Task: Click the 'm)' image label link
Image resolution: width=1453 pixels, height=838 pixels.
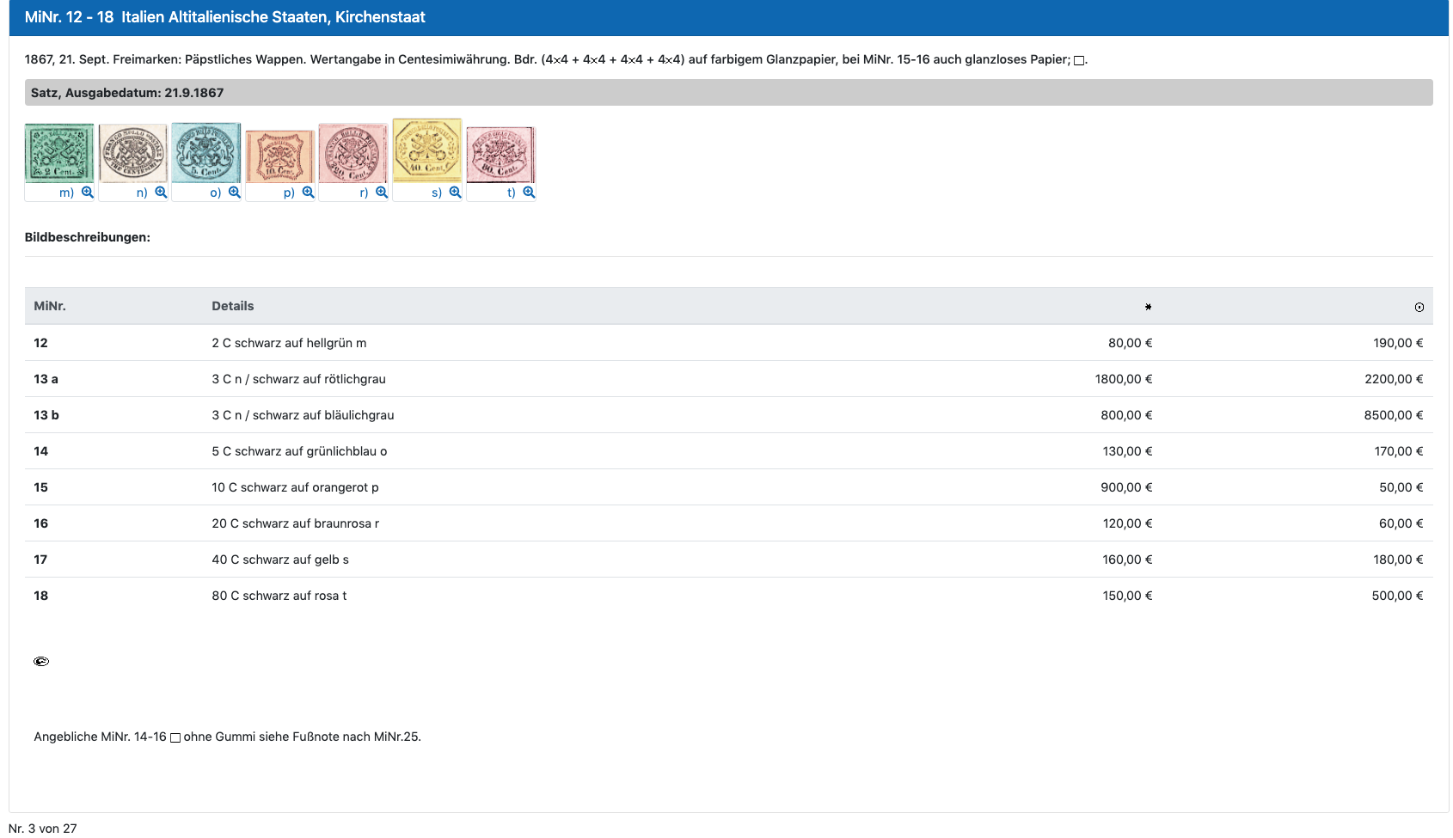Action: point(66,193)
